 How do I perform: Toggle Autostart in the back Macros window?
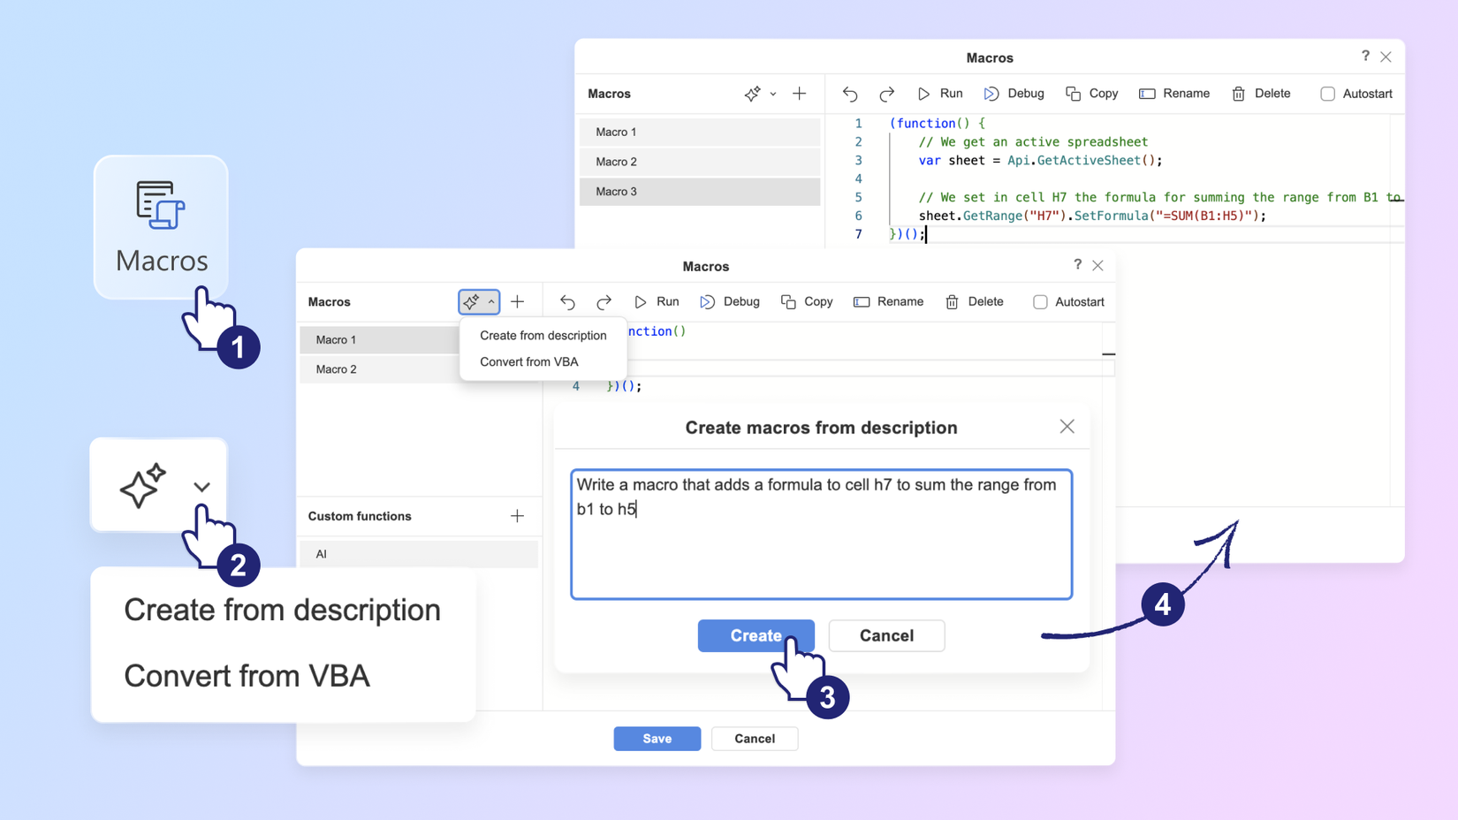(1327, 94)
